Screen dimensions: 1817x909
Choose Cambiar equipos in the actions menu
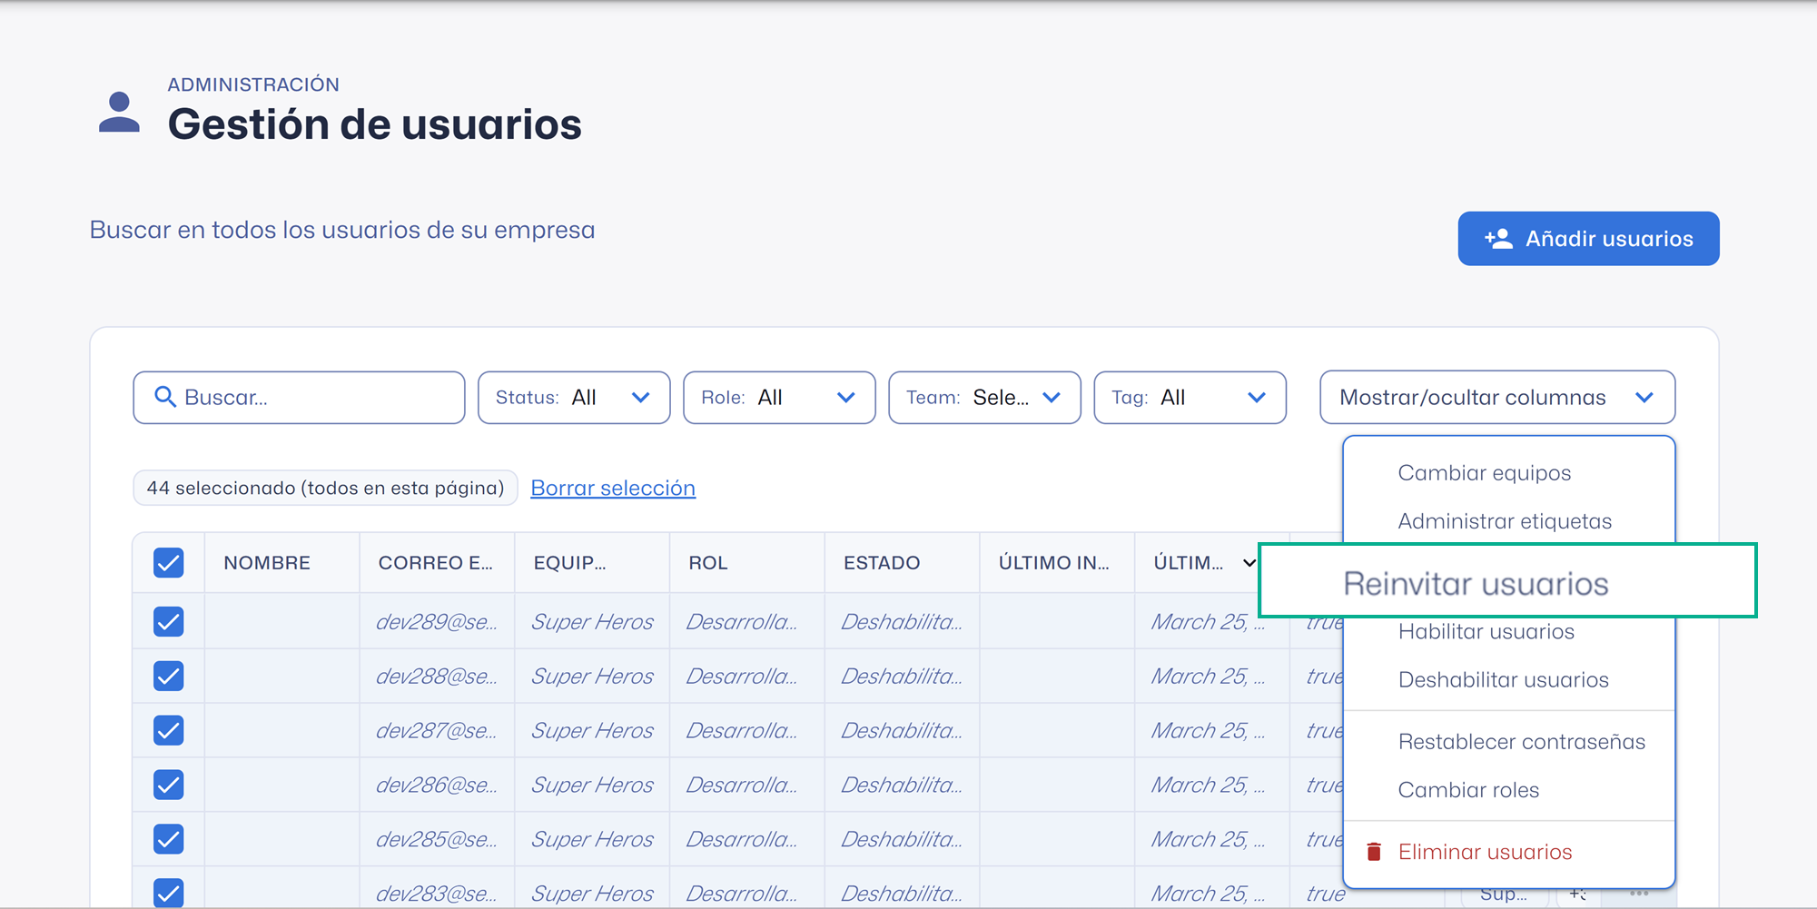[1484, 473]
